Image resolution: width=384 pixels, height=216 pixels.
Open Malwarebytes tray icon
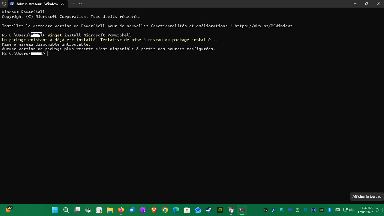pos(289,210)
